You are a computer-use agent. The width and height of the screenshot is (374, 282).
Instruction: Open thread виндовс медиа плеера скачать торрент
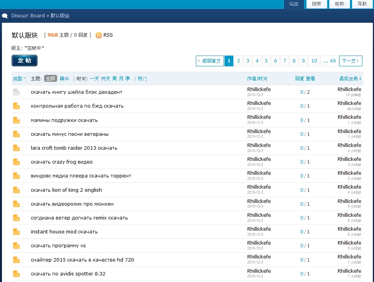coord(81,176)
